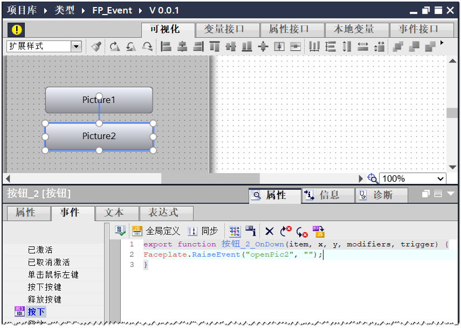This screenshot has height=330, width=461.
Task: Open the 扩展样式 style dropdown
Action: [x=75, y=46]
